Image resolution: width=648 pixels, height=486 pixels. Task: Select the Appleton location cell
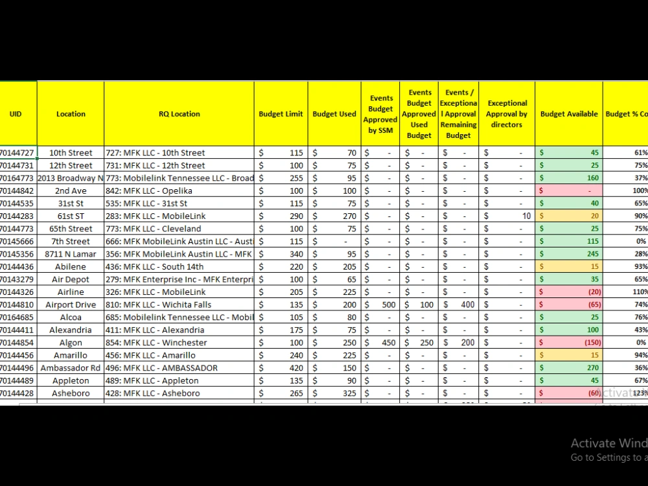(x=71, y=380)
